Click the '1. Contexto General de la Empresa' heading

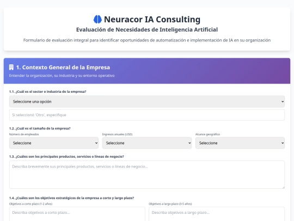click(x=63, y=67)
